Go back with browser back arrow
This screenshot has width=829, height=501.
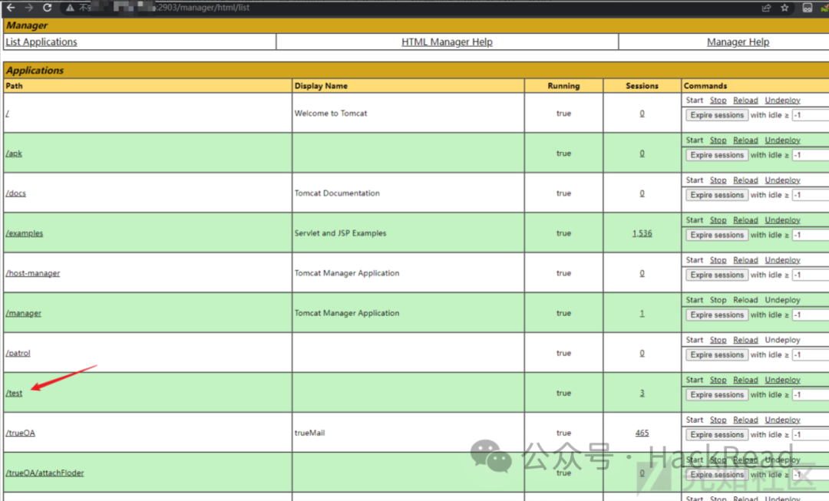11,8
